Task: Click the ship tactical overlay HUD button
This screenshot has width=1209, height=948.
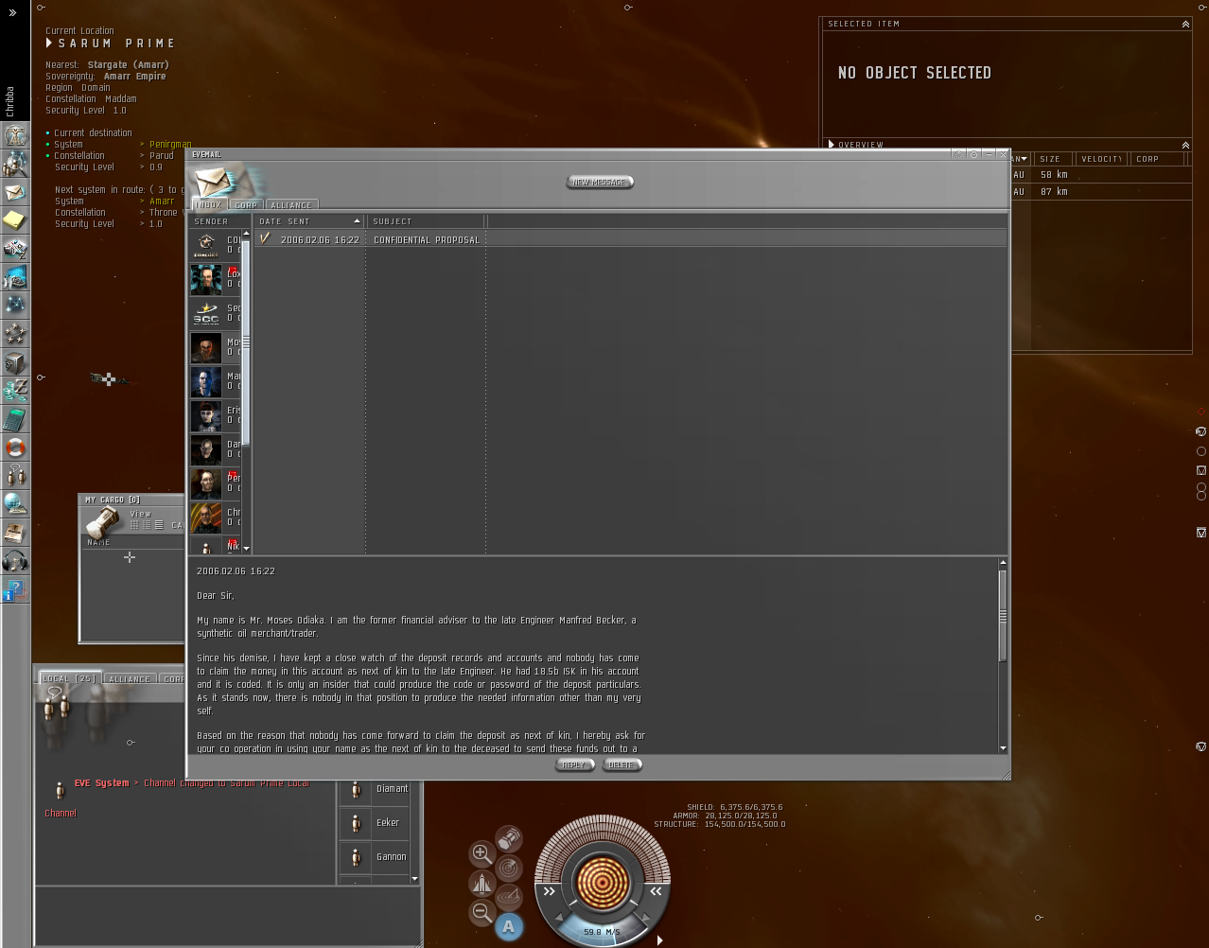Action: [482, 884]
